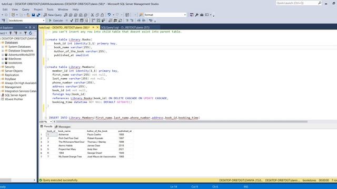This screenshot has height=189, width=337.
Task: Switch to the Results tab
Action: (x=46, y=127)
